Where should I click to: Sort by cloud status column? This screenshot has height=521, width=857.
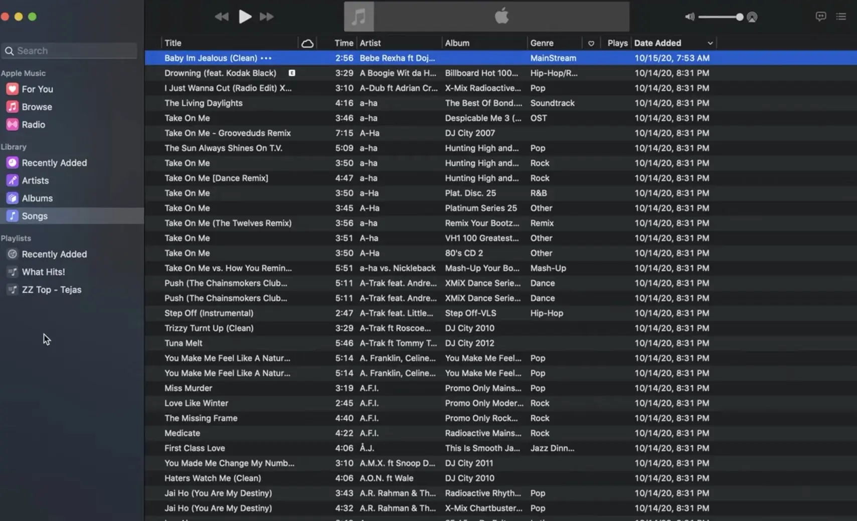(x=307, y=43)
